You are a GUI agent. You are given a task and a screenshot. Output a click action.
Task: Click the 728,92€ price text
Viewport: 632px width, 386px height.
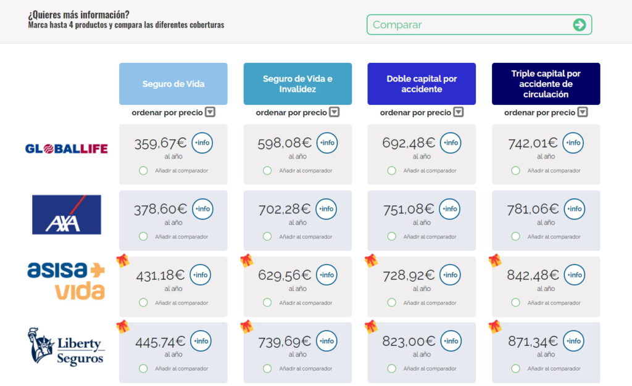pyautogui.click(x=409, y=275)
